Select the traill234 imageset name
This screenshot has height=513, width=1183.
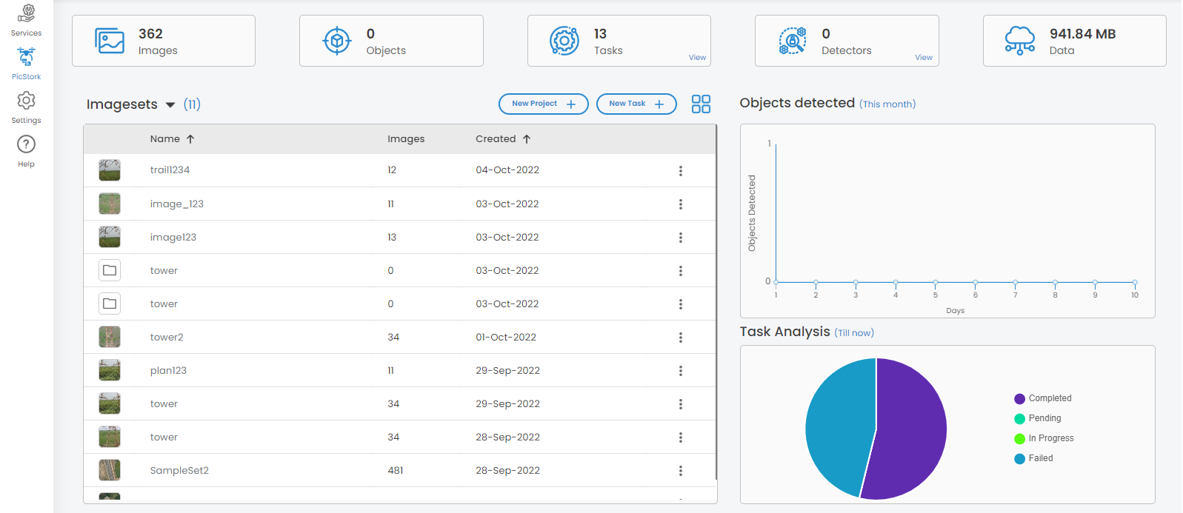point(170,170)
